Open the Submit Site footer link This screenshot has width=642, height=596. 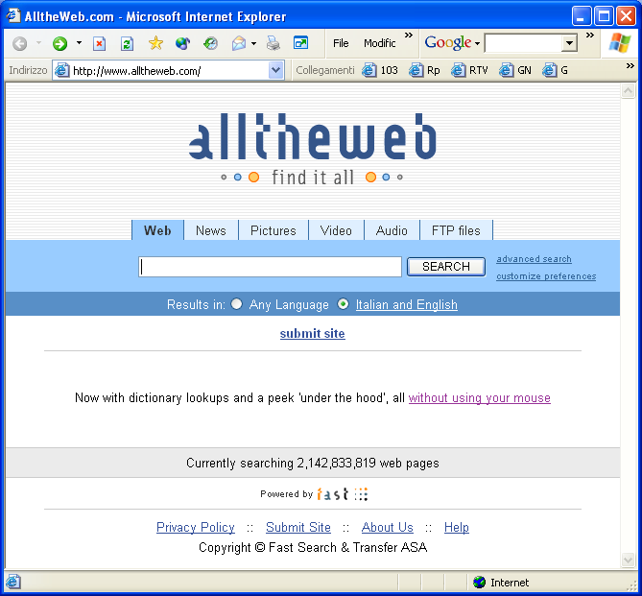coord(298,527)
